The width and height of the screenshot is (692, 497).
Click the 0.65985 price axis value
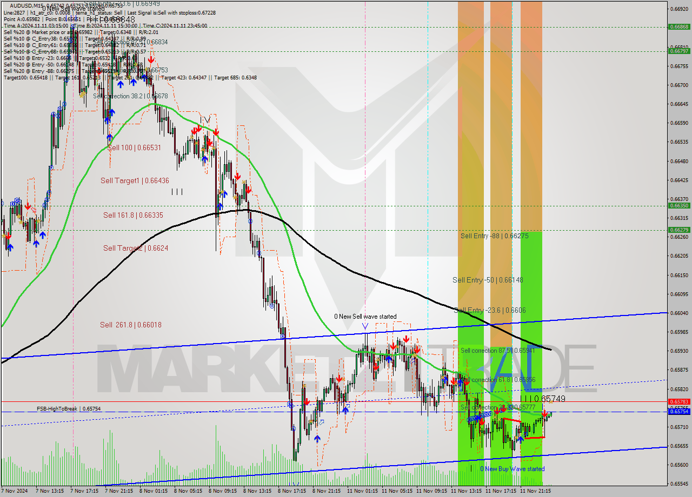(679, 332)
